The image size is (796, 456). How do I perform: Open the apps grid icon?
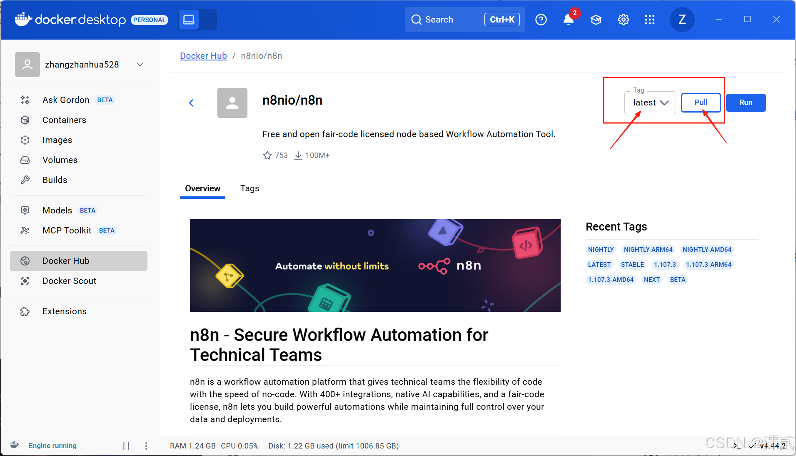(650, 20)
